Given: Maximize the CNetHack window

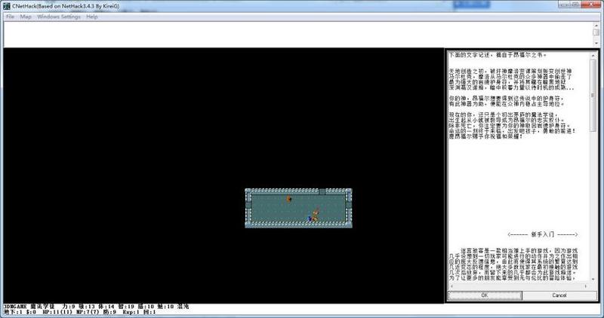Looking at the screenshot, I should coord(575,5).
